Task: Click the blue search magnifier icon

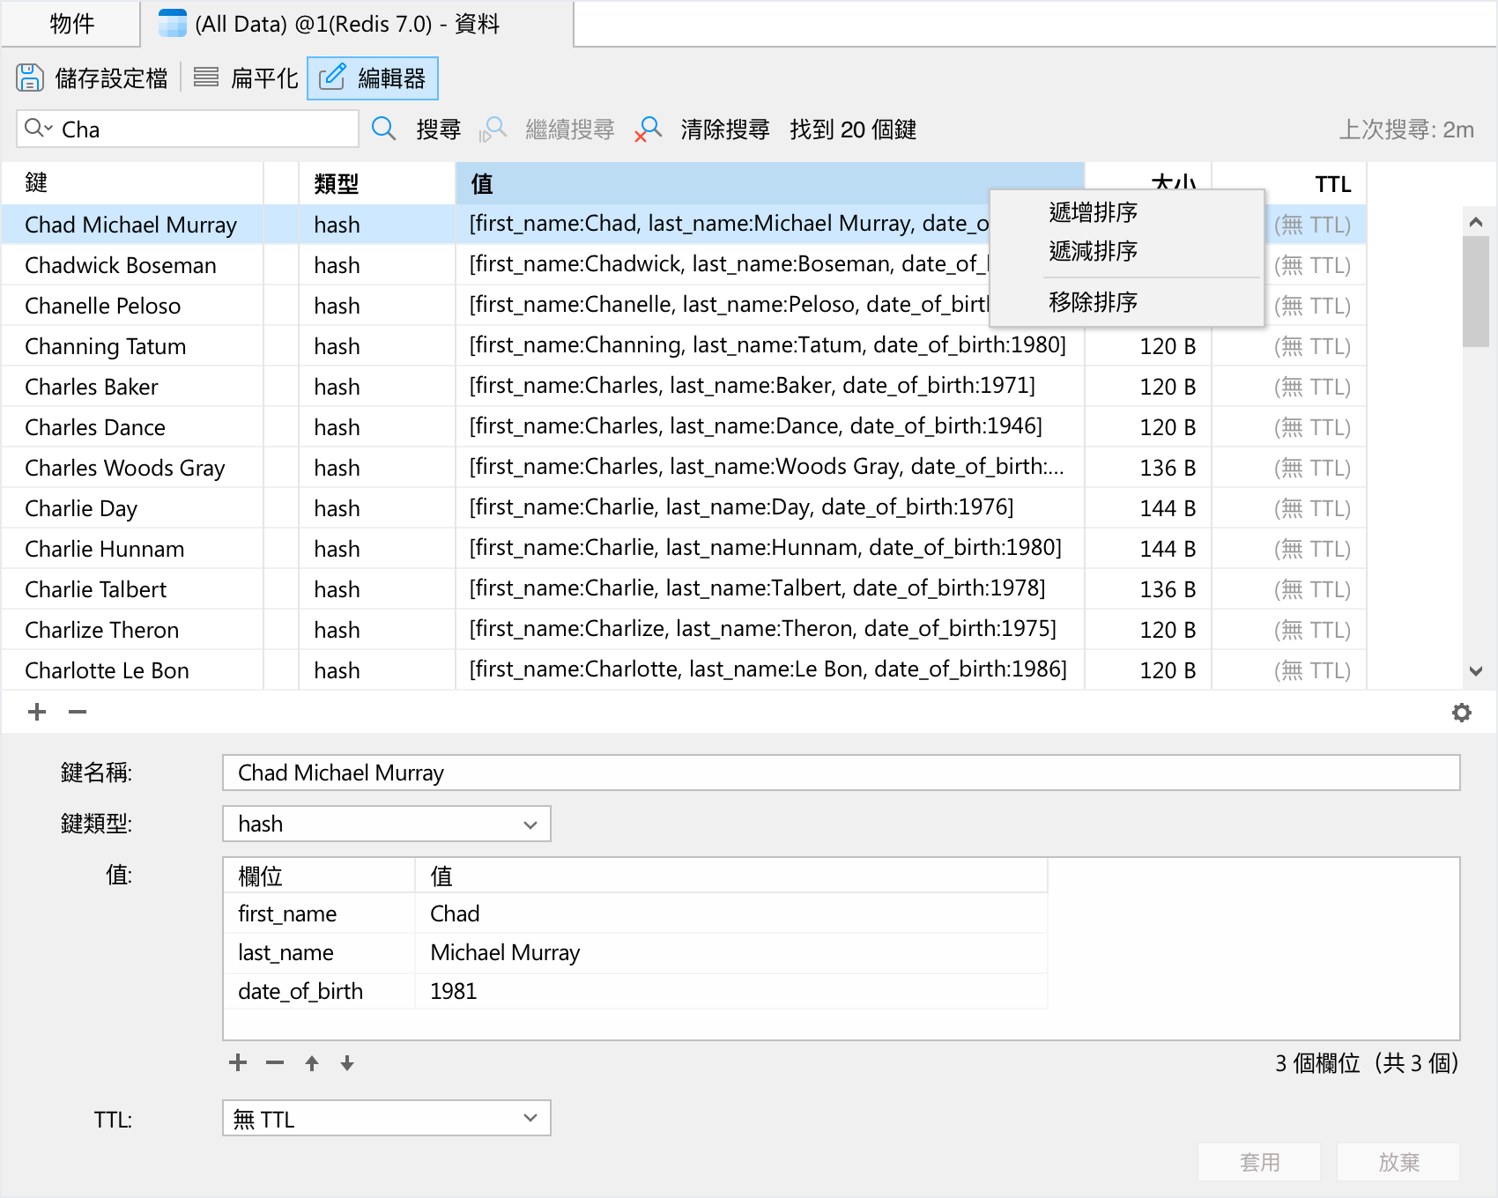Action: 384,129
